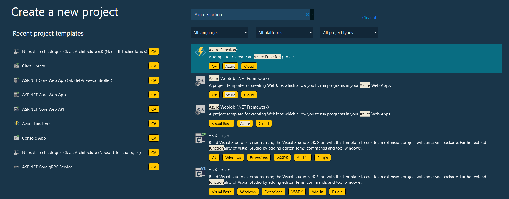The width and height of the screenshot is (509, 199).
Task: Click the Cloud tag on Azure Functions result
Action: [x=249, y=66]
